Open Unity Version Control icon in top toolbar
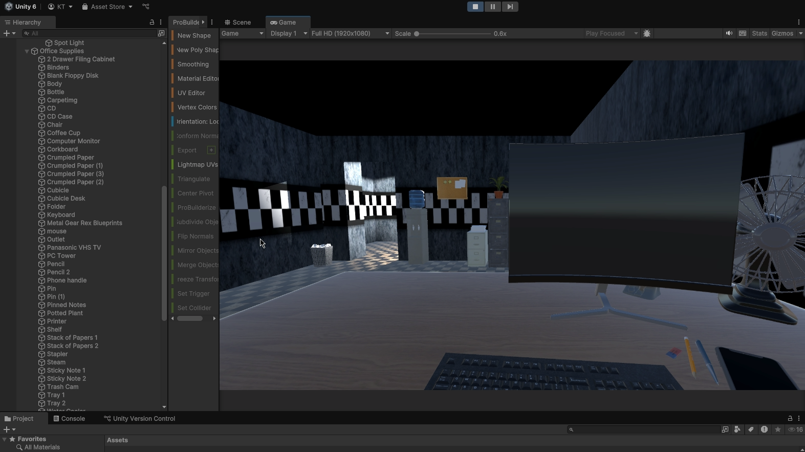The height and width of the screenshot is (452, 805). (146, 7)
